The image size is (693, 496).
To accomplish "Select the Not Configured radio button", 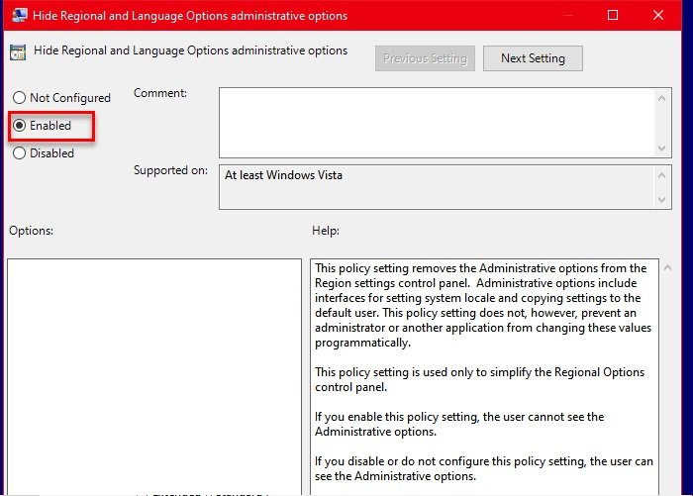I will (19, 98).
